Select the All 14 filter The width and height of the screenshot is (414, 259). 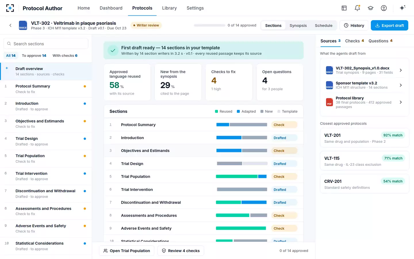click(11, 56)
